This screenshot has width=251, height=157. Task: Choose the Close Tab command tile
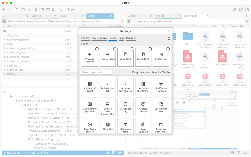click(108, 126)
